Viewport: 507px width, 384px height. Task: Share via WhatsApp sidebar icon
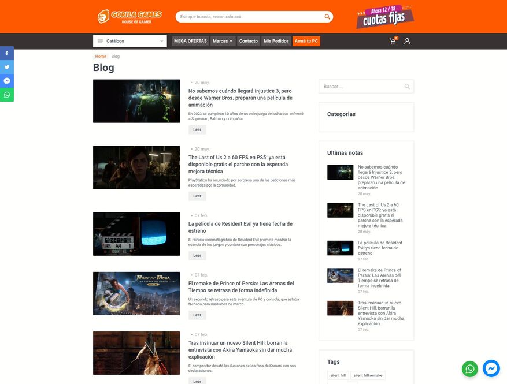7,95
